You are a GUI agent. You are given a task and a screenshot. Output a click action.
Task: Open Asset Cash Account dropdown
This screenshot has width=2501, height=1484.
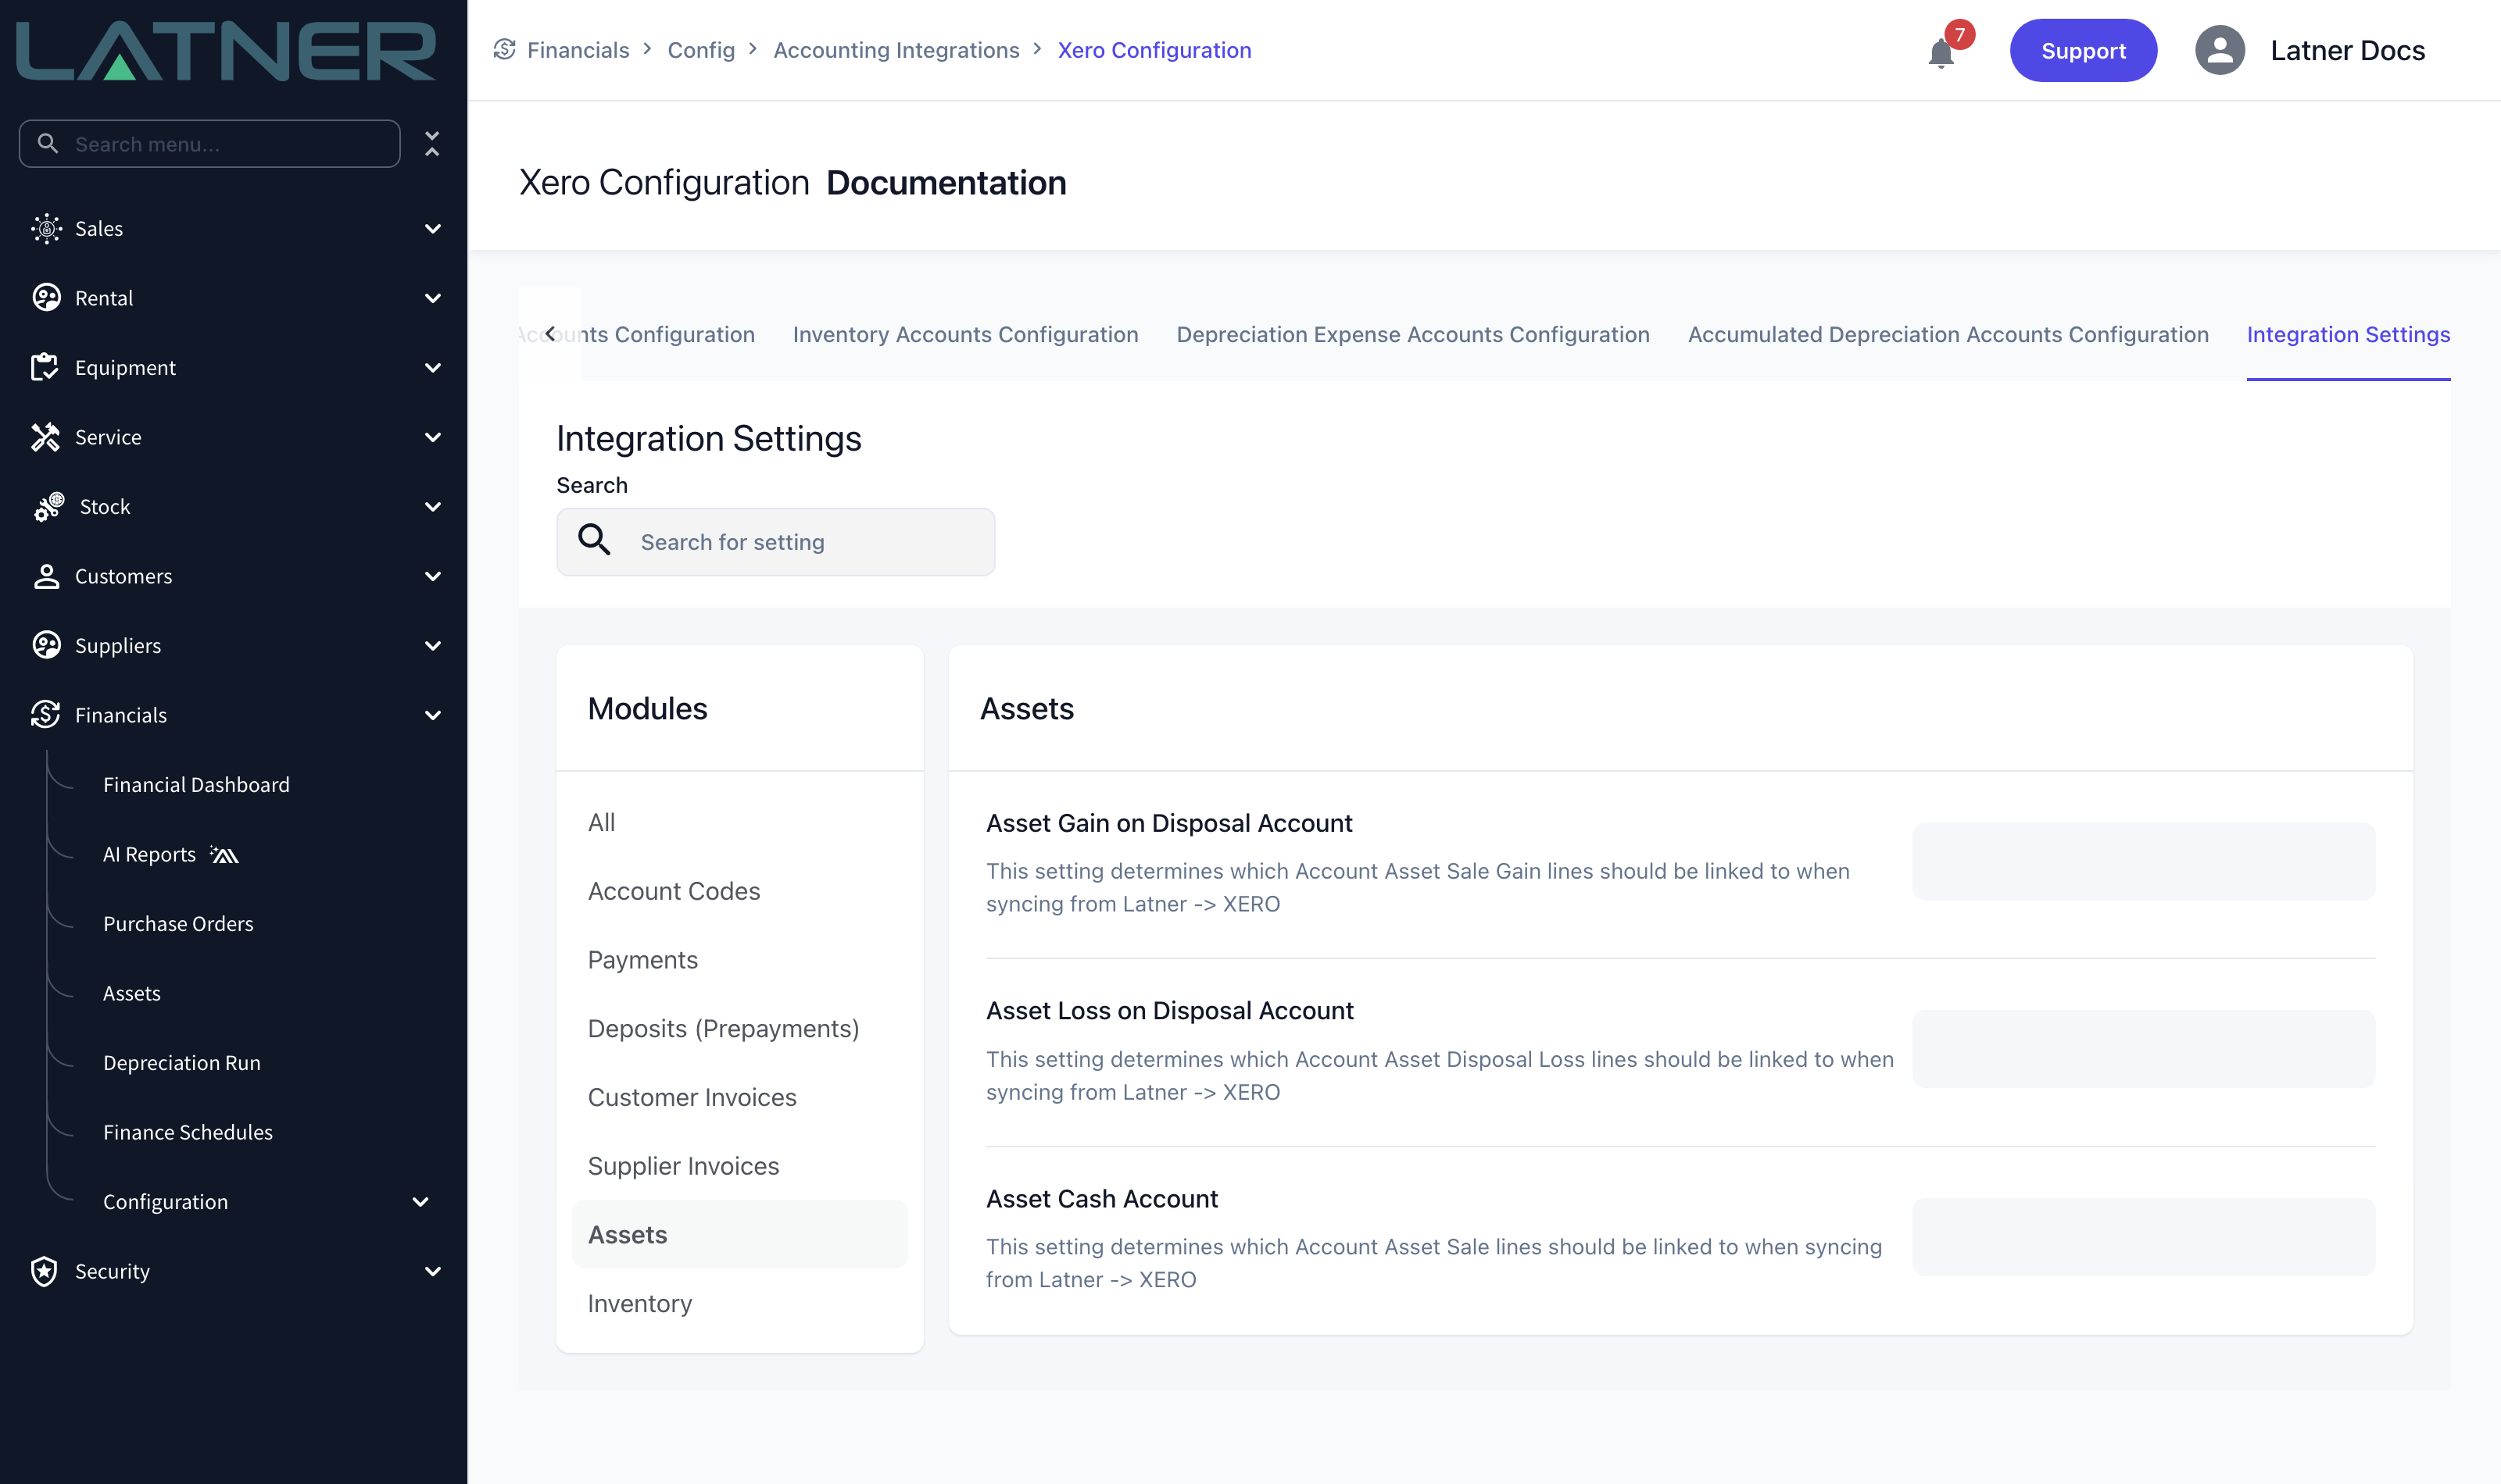click(x=2143, y=1237)
